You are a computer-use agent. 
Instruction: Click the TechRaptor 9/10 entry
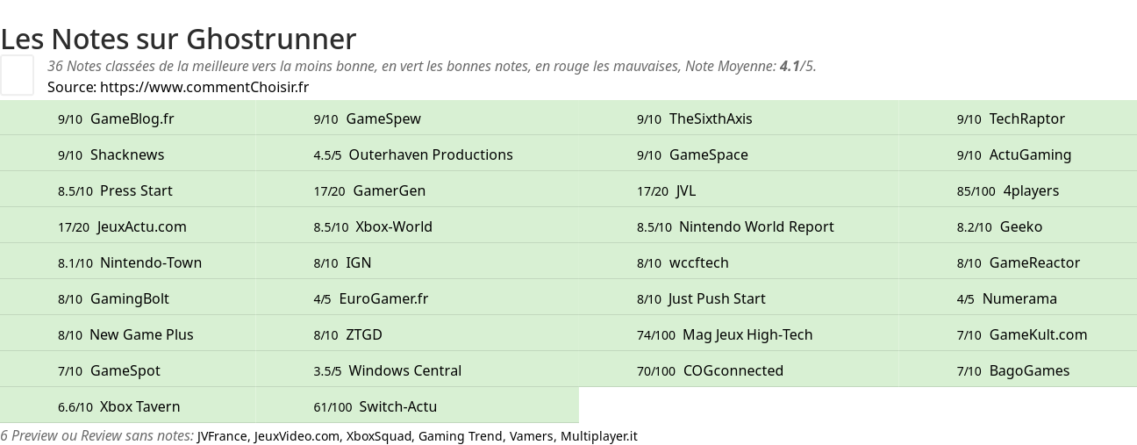[1011, 118]
